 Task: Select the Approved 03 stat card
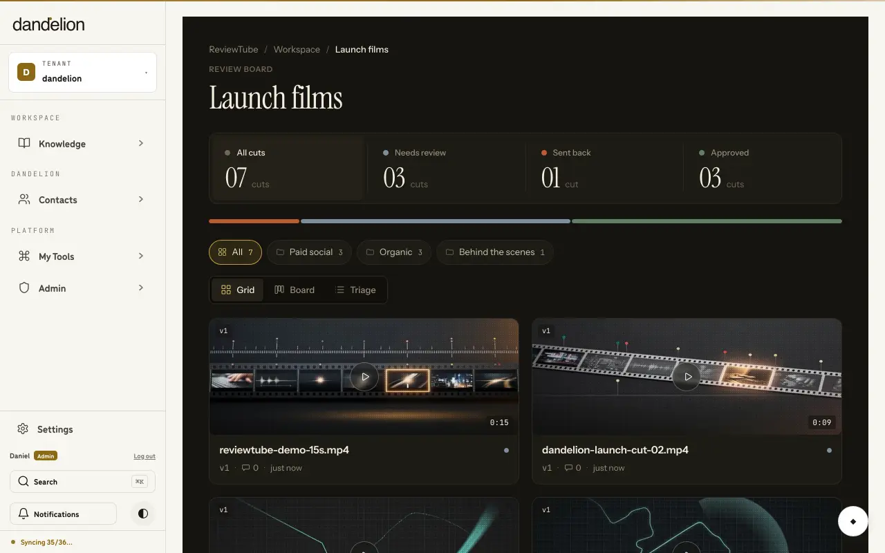pos(762,168)
